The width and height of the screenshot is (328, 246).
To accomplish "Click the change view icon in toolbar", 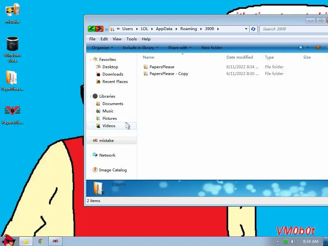I will point(301,48).
